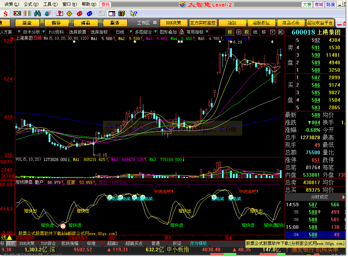Screen dimensions: 348x257
Task: Switch to the 板块涨幅 bottom tab
Action: pos(70,243)
